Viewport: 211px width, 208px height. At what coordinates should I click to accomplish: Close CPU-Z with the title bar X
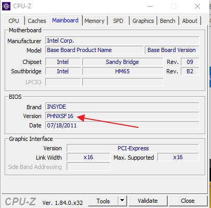coord(197,6)
